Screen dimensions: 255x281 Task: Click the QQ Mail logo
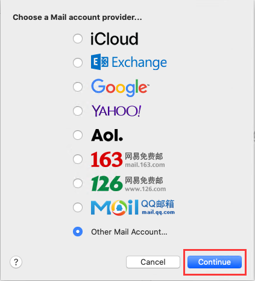click(133, 207)
